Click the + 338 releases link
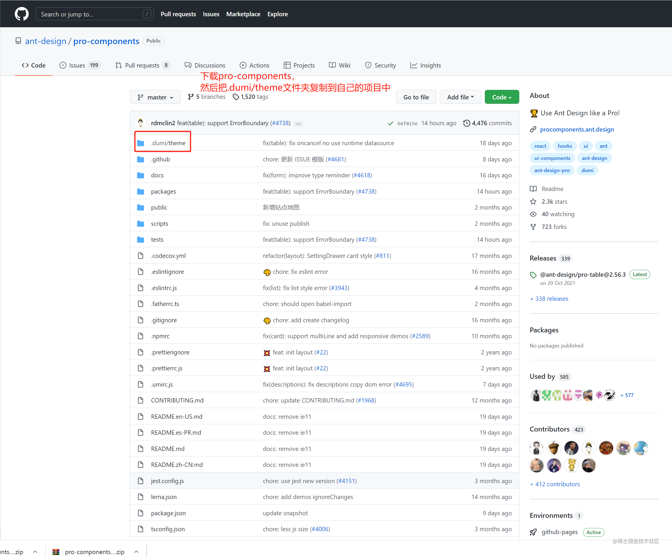Image resolution: width=672 pixels, height=557 pixels. point(549,298)
